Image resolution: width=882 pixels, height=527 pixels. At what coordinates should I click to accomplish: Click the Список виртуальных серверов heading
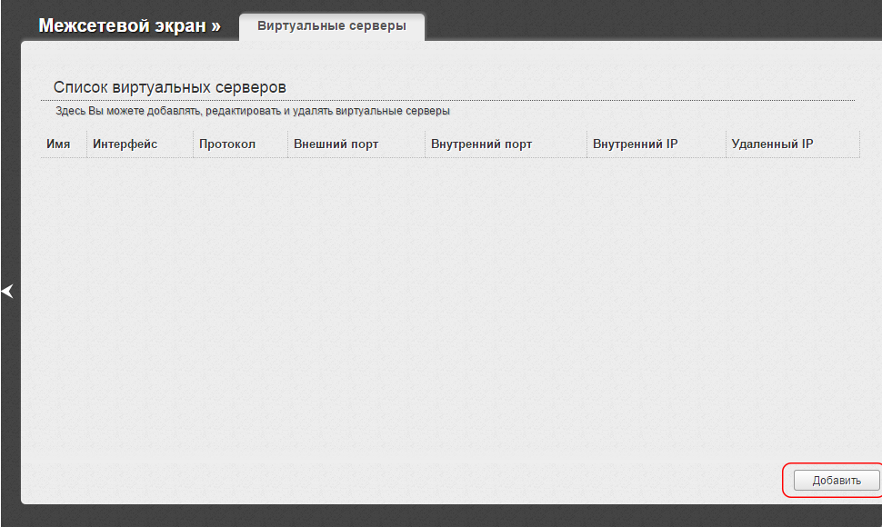coord(169,87)
